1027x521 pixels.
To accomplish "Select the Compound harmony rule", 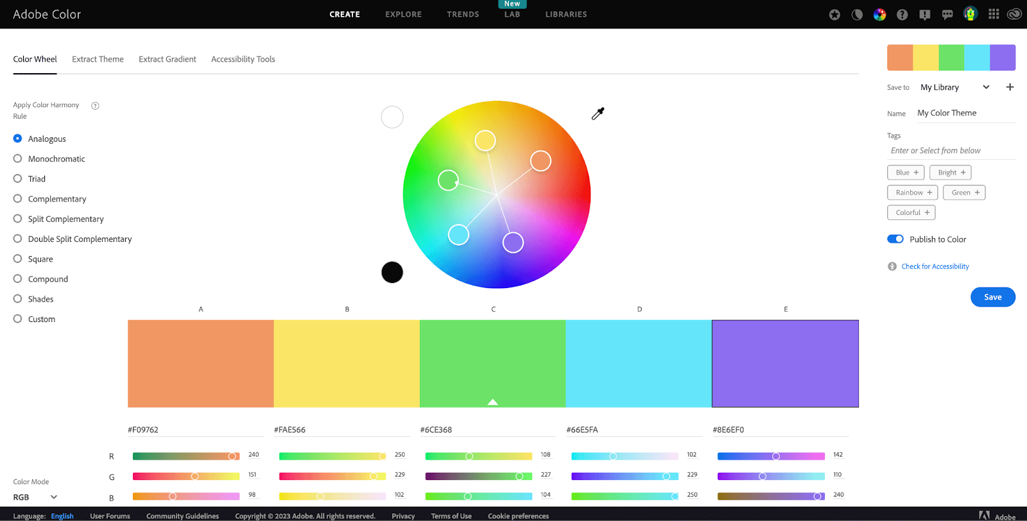I will [x=40, y=279].
